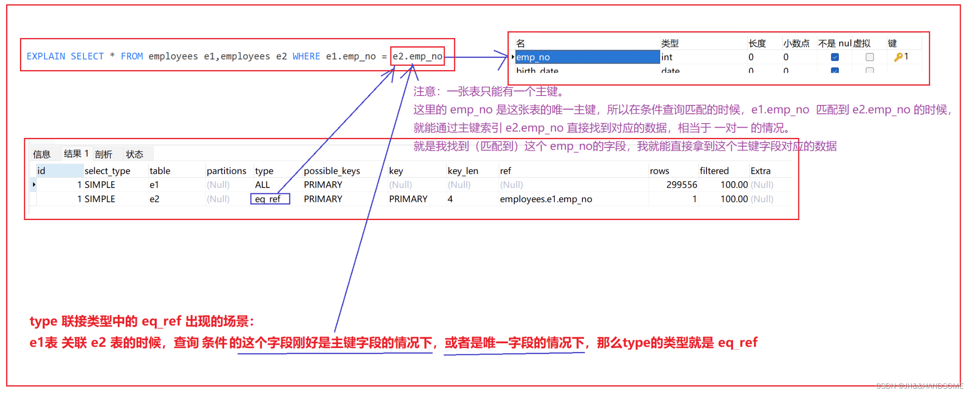The height and width of the screenshot is (393, 970).
Task: Click the 小数点 column header
Action: 796,43
